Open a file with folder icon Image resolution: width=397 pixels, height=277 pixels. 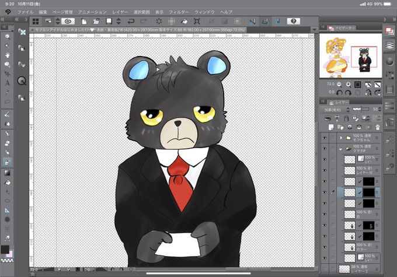(x=96, y=21)
